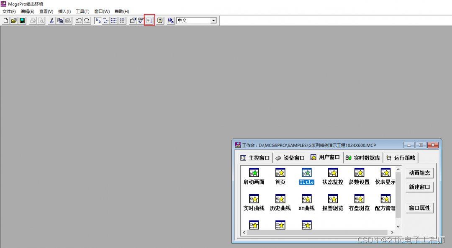Create a new project with toolbar icon
Viewport: 452px width, 248px height.
tap(6, 20)
